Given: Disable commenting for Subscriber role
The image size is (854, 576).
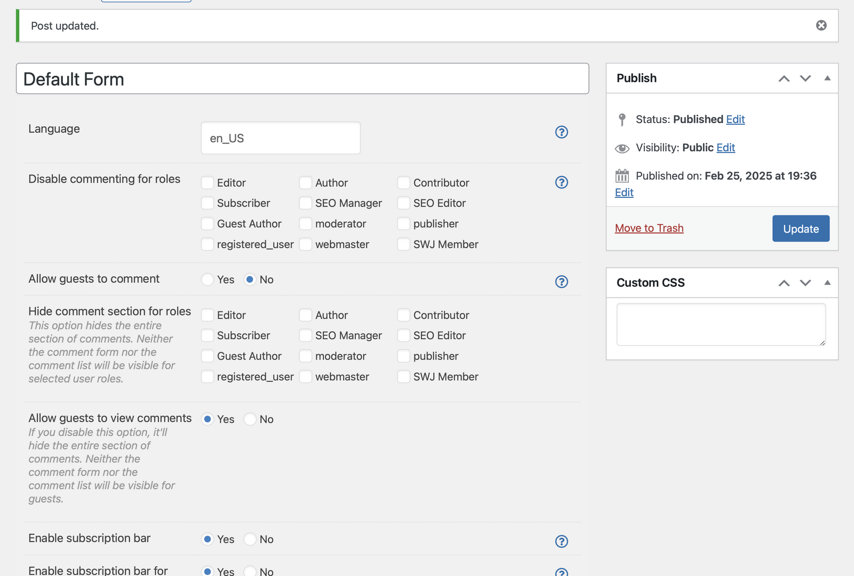Looking at the screenshot, I should click(x=207, y=203).
